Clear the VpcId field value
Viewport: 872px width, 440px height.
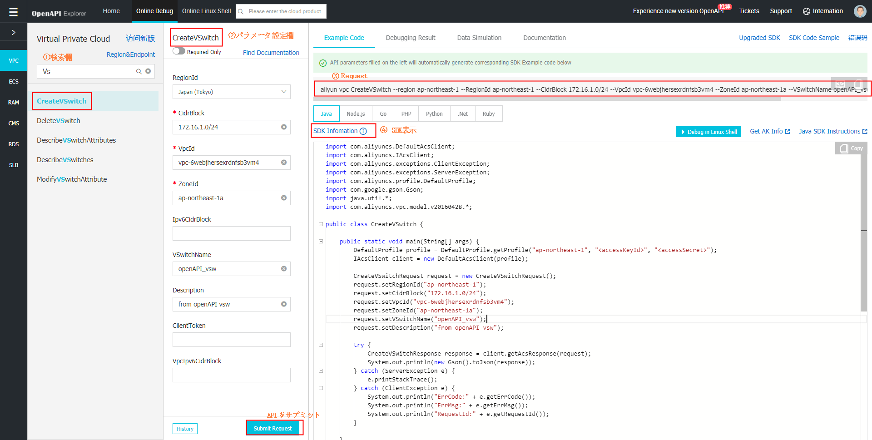point(284,163)
